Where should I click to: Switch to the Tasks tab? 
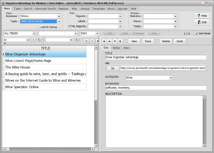(17, 9)
